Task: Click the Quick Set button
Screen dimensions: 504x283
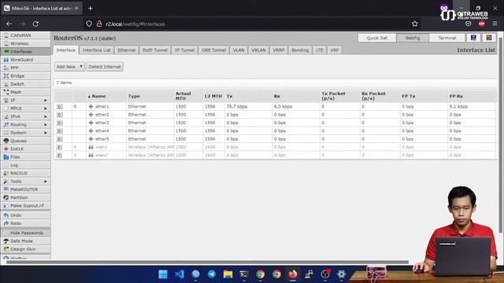Action: pos(376,38)
